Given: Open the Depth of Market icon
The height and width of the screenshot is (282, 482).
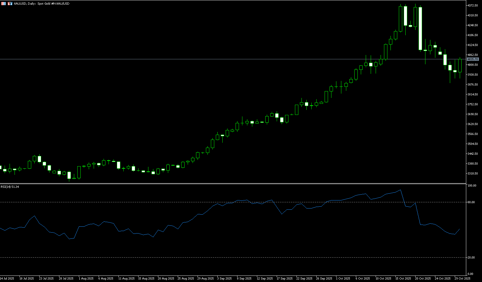Looking at the screenshot, I should pyautogui.click(x=10, y=3).
